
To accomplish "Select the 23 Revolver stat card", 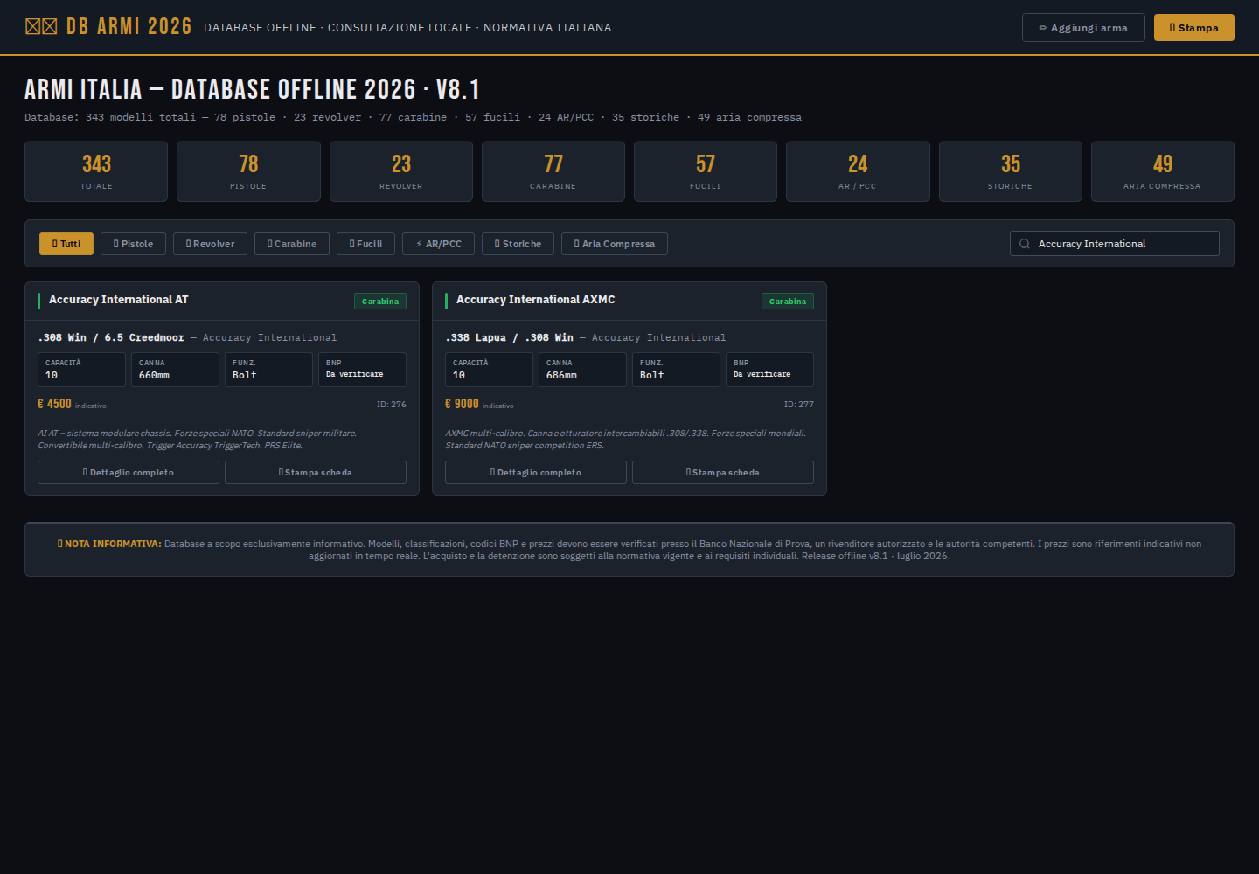I will tap(401, 171).
